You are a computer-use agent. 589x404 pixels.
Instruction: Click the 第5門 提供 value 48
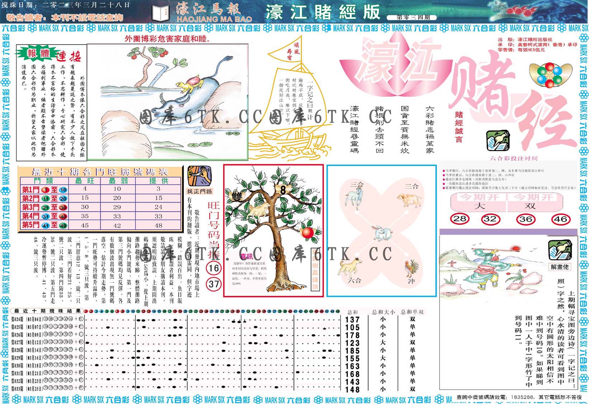point(158,225)
